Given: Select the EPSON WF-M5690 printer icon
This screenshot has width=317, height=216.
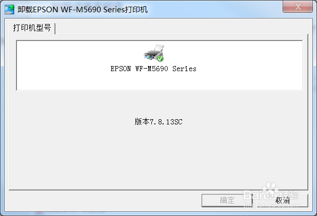Looking at the screenshot, I should coord(154,53).
